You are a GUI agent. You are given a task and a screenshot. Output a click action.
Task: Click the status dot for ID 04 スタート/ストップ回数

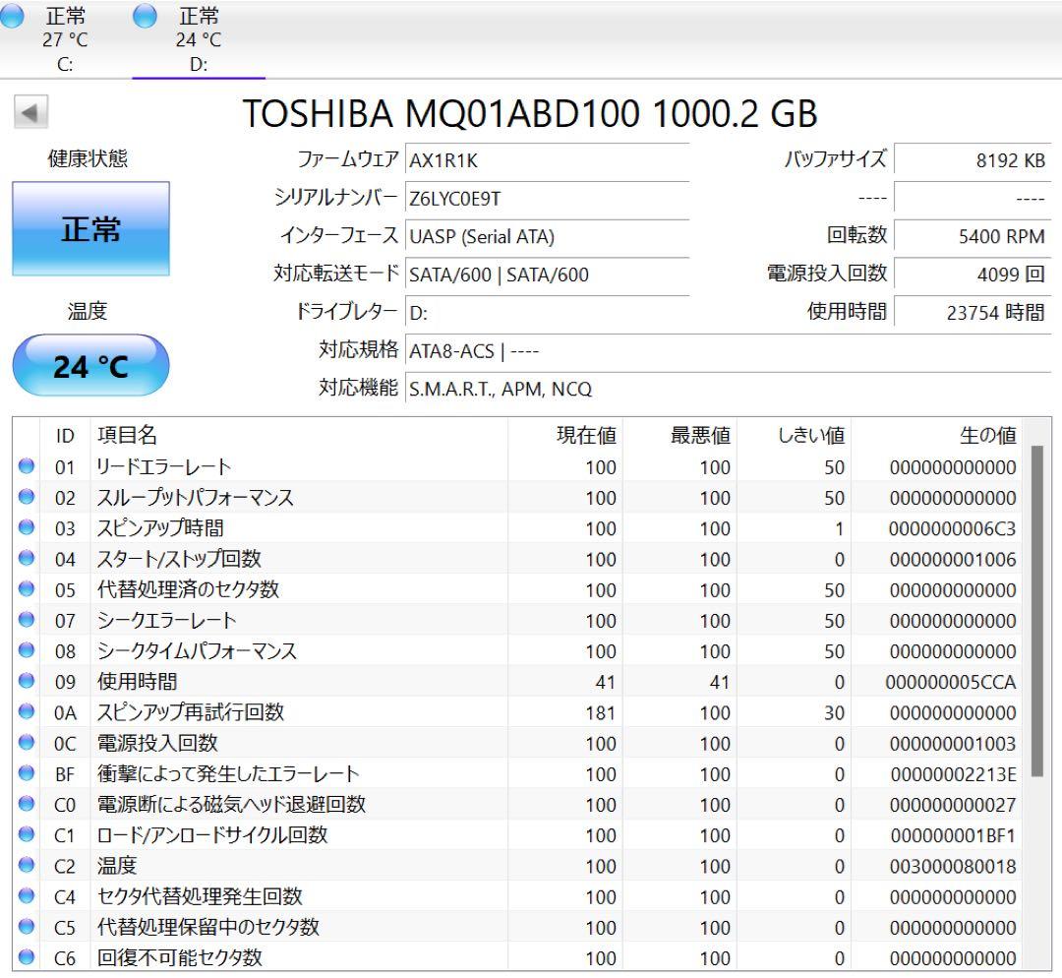click(x=27, y=559)
